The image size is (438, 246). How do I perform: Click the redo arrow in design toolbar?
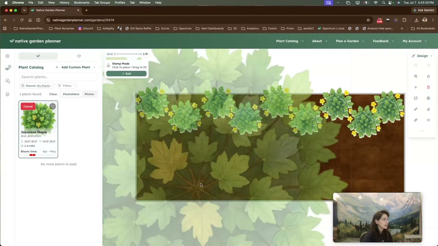tap(428, 65)
